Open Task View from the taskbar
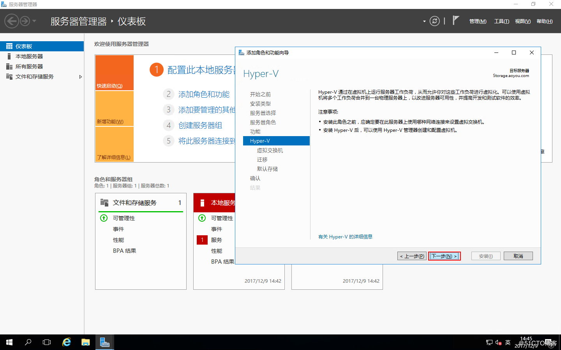Screen dimensions: 561x350 tap(47, 342)
